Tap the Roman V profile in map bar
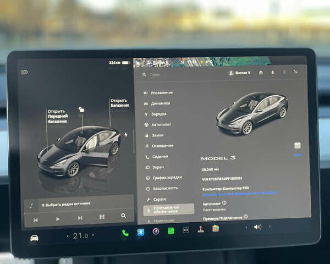Viewport: 330px width, 264px height. (x=157, y=63)
